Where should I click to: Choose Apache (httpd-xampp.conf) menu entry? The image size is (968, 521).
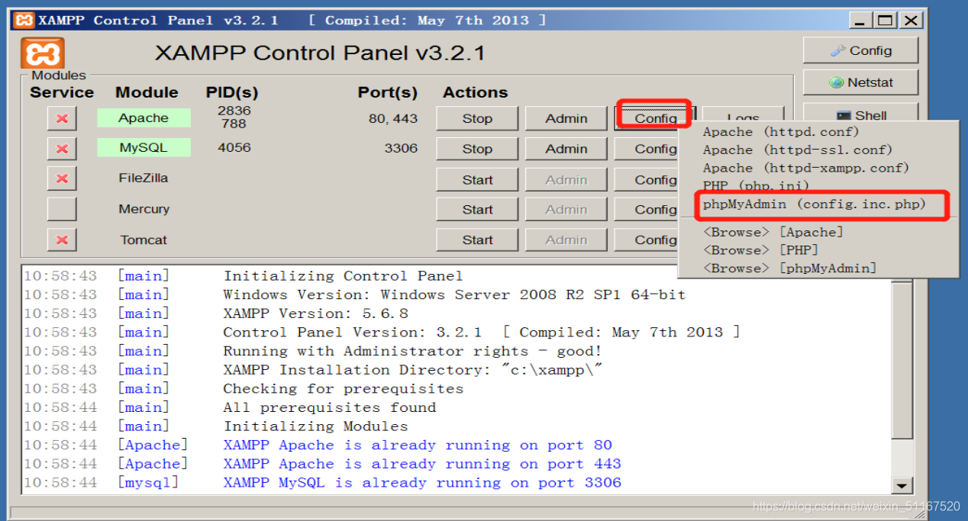pos(805,168)
